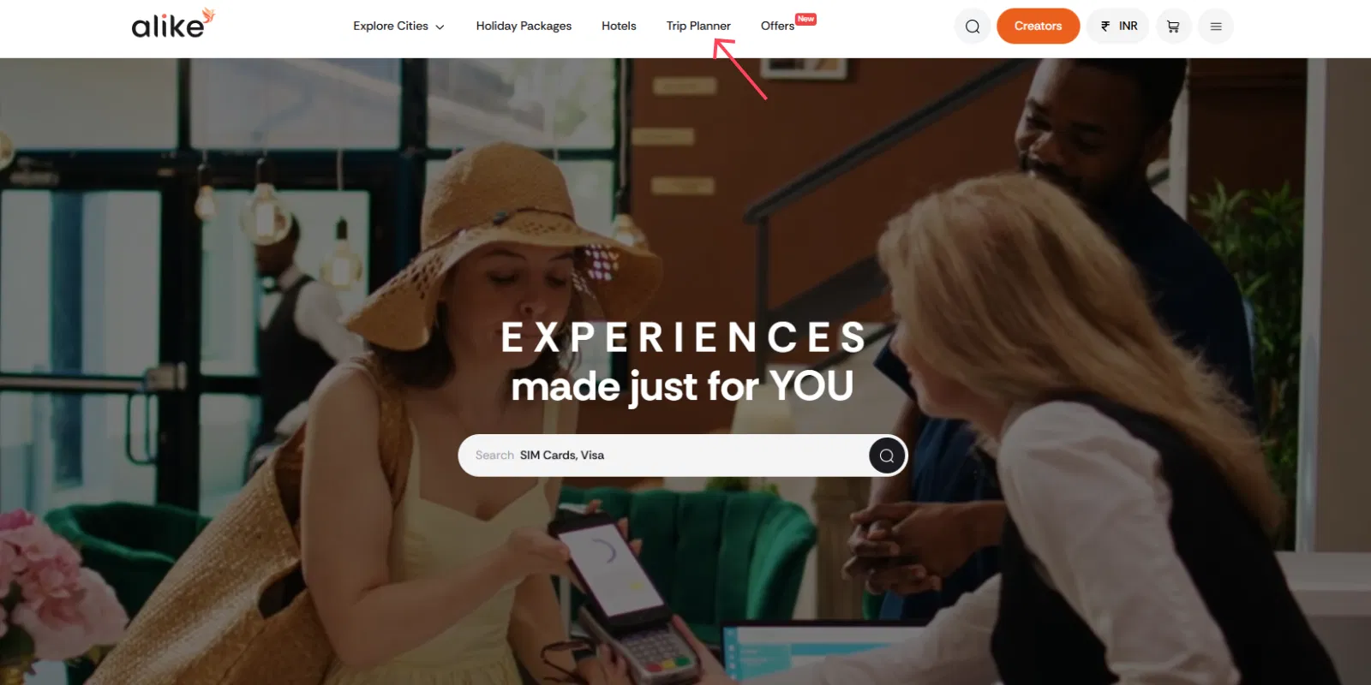Click the alike logo
The image size is (1371, 685).
click(173, 24)
